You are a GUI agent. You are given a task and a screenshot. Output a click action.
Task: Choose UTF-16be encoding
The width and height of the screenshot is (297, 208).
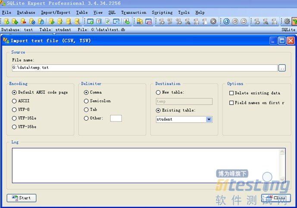click(x=24, y=127)
